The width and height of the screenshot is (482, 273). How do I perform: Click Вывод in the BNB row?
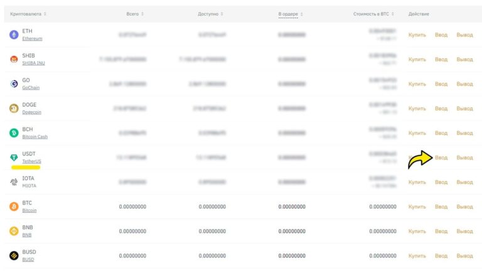click(464, 232)
